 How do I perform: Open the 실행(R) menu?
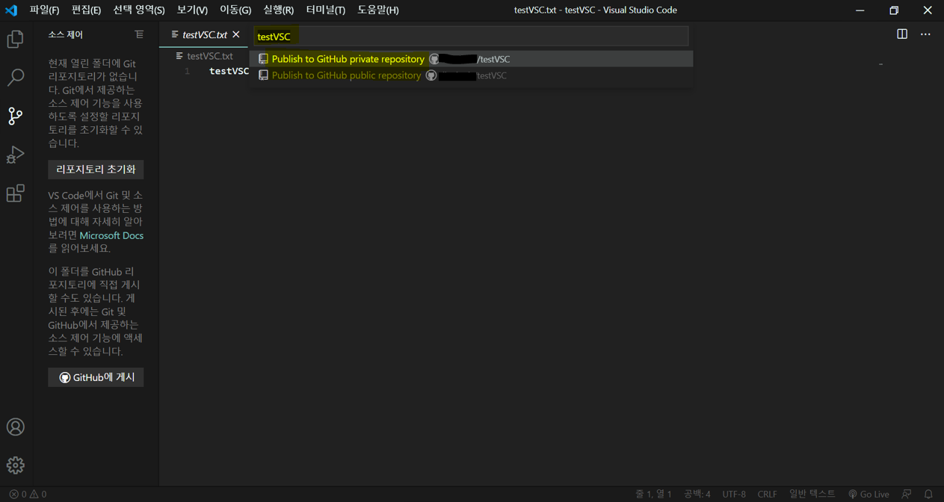point(279,10)
